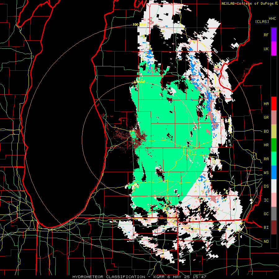Click the UK magenta legend swatch
279x279 pixels.
[274, 49]
